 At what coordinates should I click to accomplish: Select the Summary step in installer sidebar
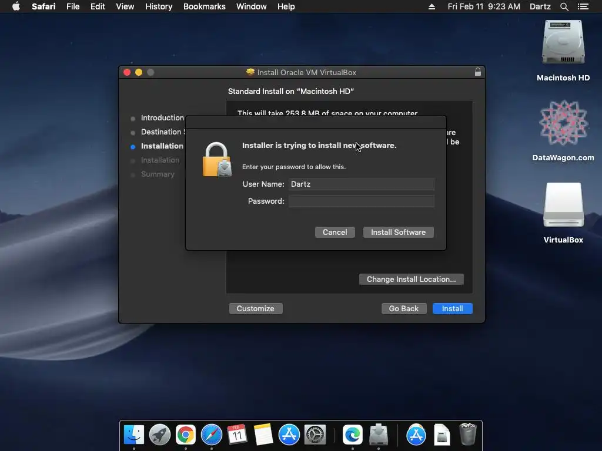158,174
